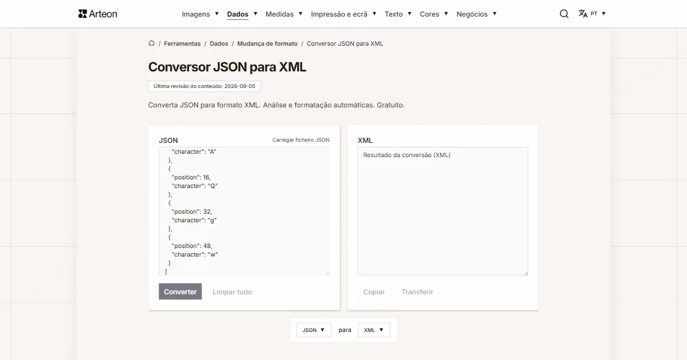Click the Limpar tudo button
The width and height of the screenshot is (687, 360).
coord(232,291)
